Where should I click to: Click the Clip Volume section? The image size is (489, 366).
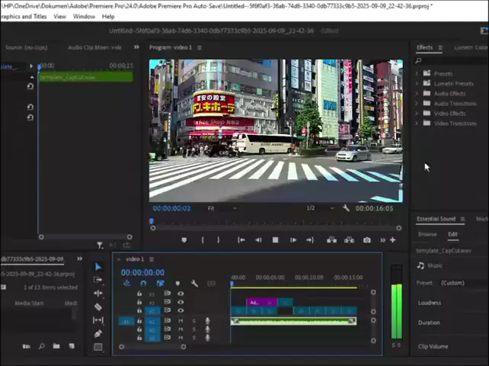[433, 346]
